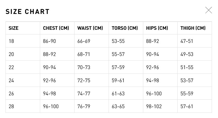
Task: Click torso value 57-59 cell
Action: click(x=118, y=67)
